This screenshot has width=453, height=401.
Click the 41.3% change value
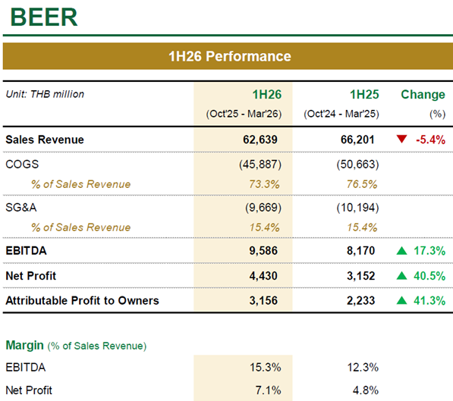tap(429, 300)
